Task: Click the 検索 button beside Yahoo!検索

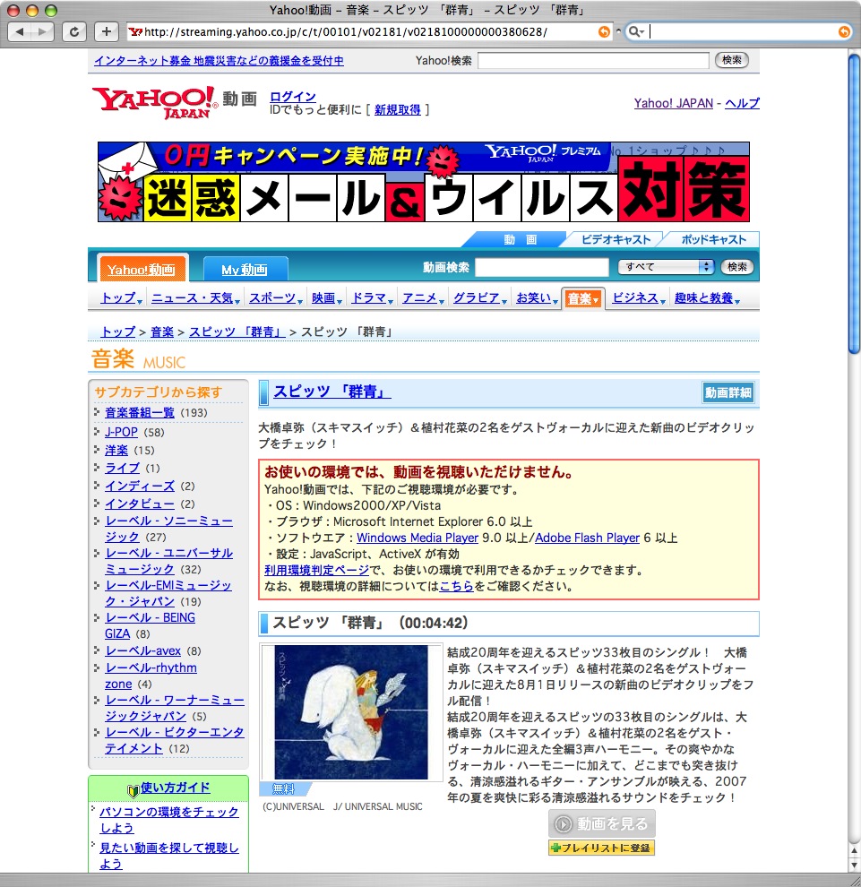Action: (731, 60)
